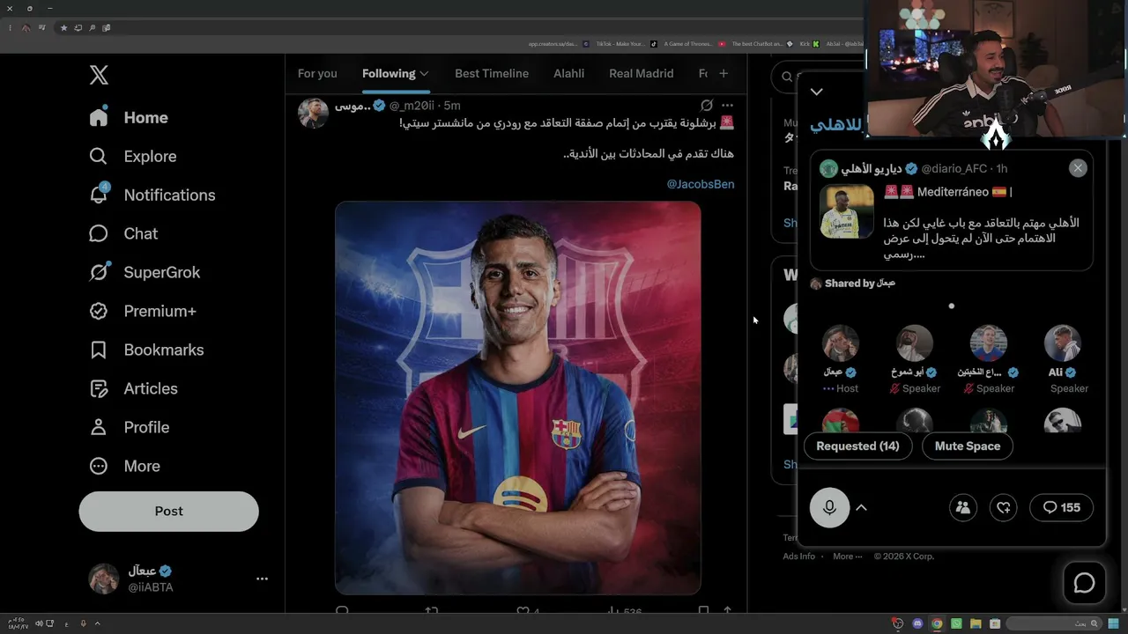Open Articles

pos(133,388)
